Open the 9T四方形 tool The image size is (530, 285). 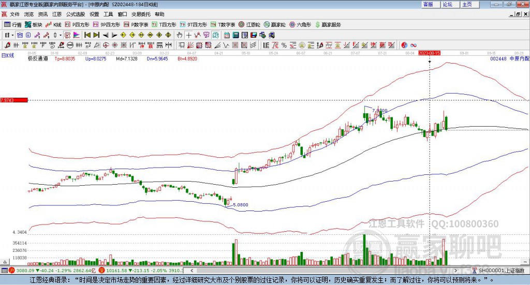[194, 25]
